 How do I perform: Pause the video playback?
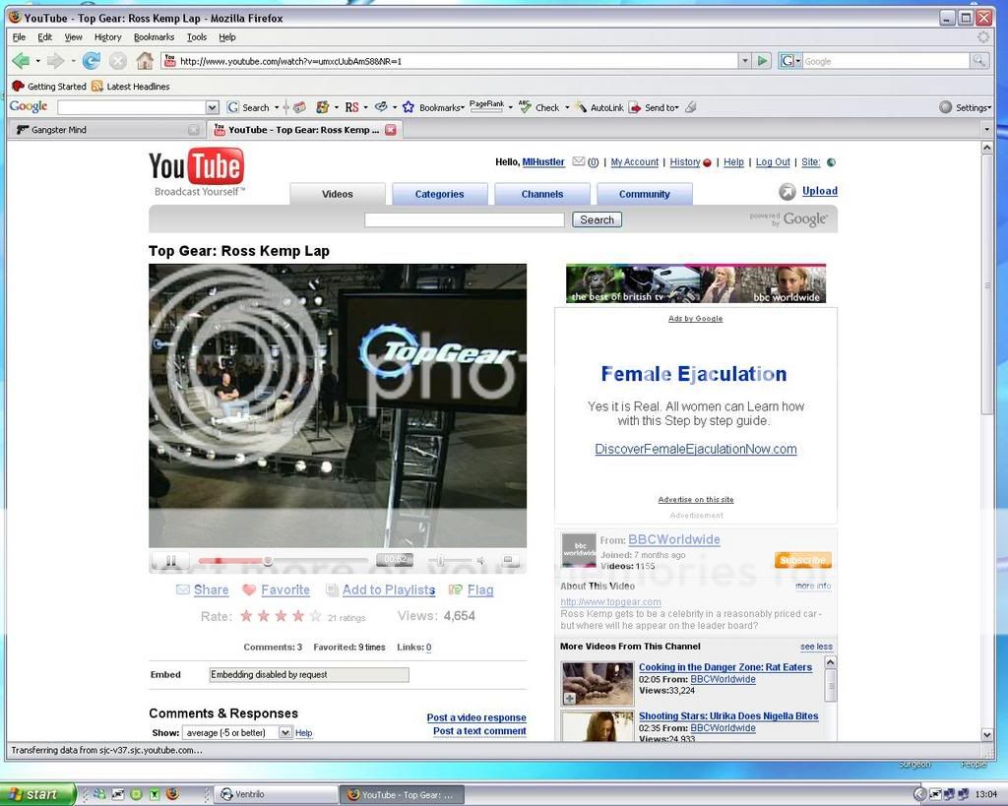[171, 561]
